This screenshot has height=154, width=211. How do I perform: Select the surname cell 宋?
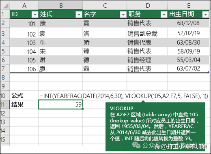click(x=60, y=51)
